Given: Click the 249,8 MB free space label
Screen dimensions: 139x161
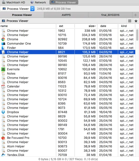Looking at the screenshot, I should pyautogui.click(x=54, y=9).
